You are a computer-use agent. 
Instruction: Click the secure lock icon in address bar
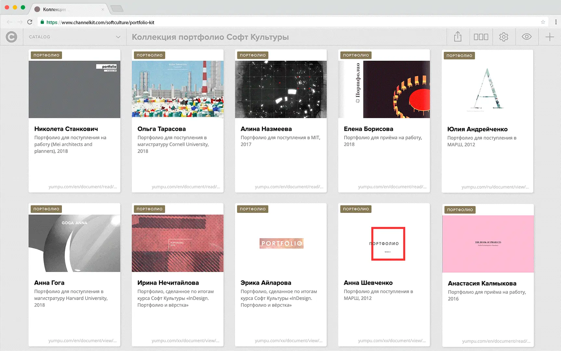click(x=42, y=22)
